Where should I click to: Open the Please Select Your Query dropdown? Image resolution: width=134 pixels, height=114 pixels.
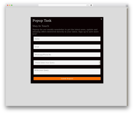67,63
